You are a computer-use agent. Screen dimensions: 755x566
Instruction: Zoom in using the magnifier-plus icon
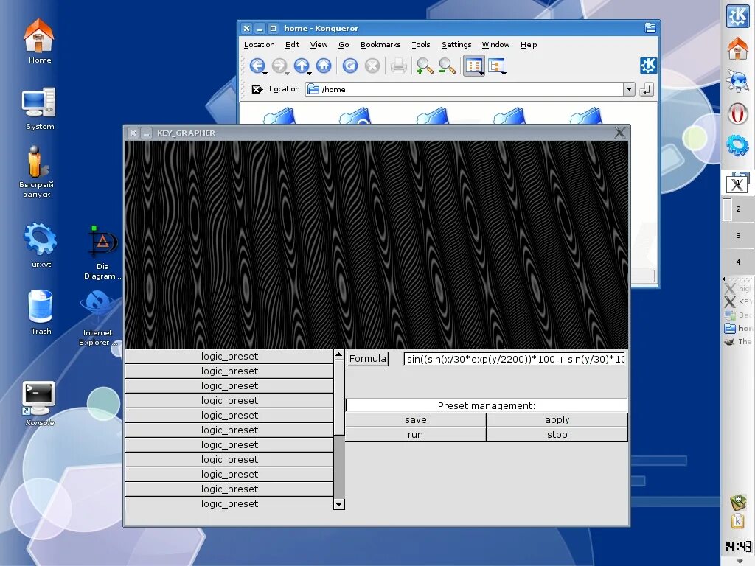pos(423,66)
